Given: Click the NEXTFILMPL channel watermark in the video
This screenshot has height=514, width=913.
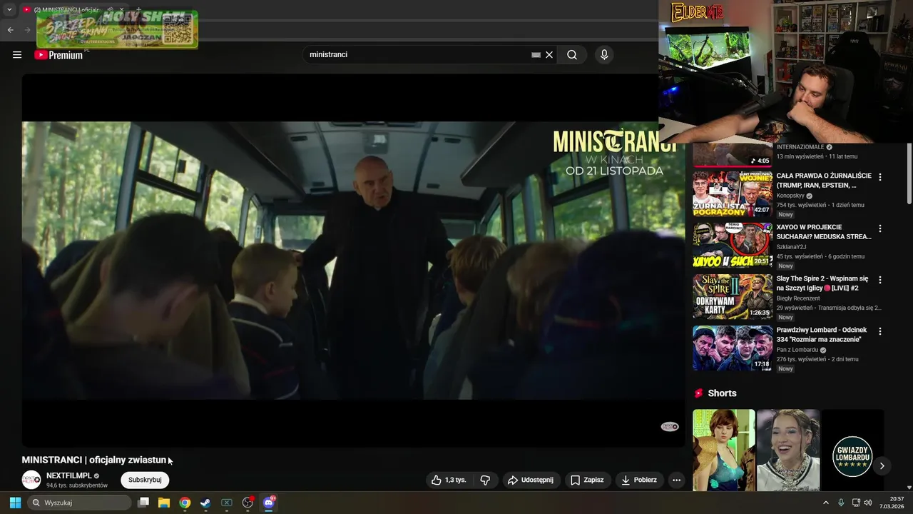Looking at the screenshot, I should coord(670,427).
